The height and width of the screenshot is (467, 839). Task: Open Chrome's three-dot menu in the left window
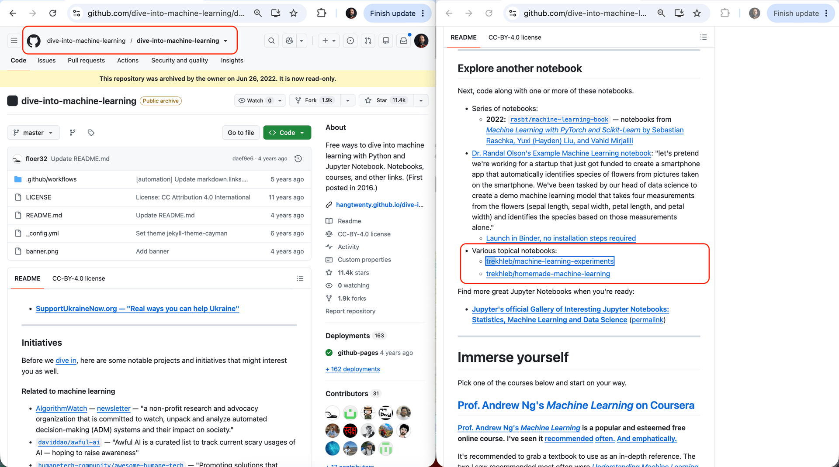tap(423, 13)
